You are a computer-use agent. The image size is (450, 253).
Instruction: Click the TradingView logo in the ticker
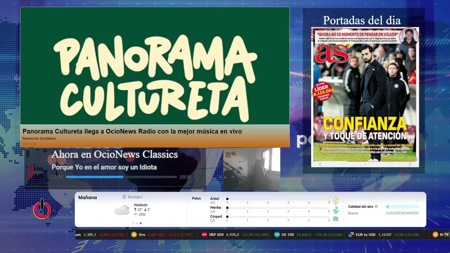click(446, 235)
